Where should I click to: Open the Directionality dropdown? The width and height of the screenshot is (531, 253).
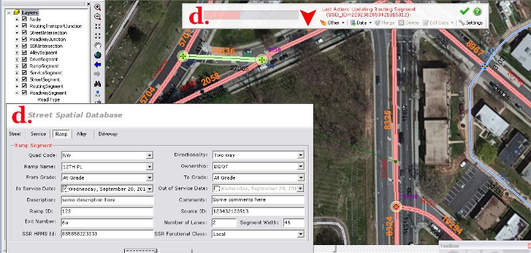301,155
